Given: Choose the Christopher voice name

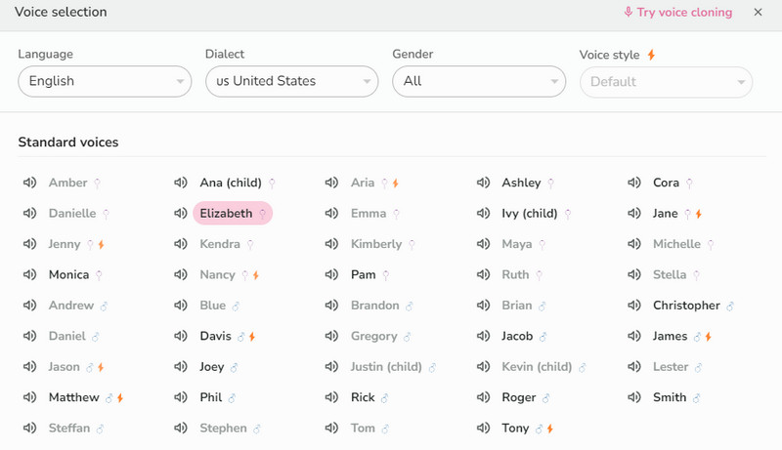Looking at the screenshot, I should pos(686,306).
